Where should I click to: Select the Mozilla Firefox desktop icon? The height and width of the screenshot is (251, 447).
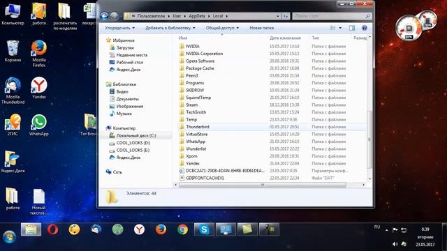click(39, 54)
